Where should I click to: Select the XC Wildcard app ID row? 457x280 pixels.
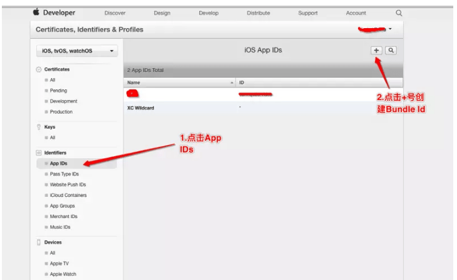pyautogui.click(x=141, y=108)
